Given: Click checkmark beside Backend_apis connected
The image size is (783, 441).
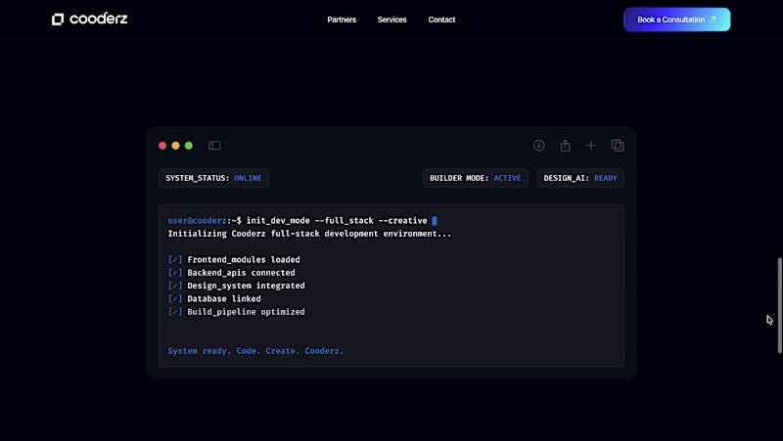Looking at the screenshot, I should (x=175, y=273).
